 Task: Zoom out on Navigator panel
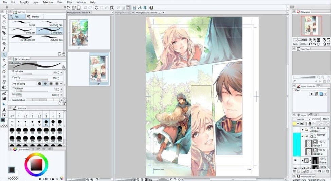point(310,40)
